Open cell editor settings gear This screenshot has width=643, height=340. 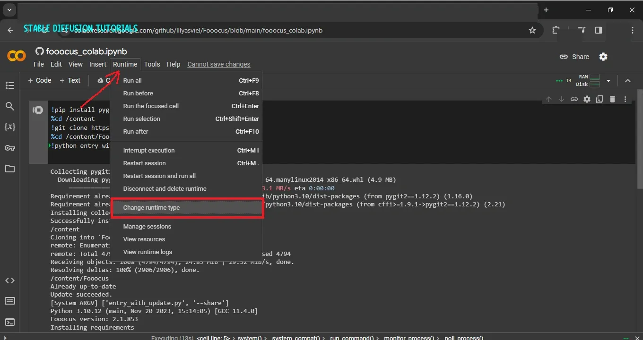587,99
